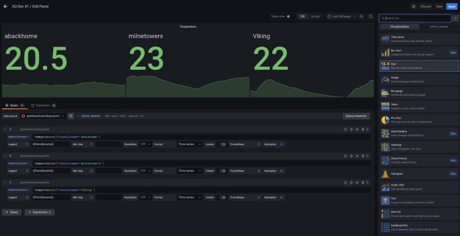Select Actual display mode
This screenshot has height=236, width=460.
pyautogui.click(x=315, y=17)
